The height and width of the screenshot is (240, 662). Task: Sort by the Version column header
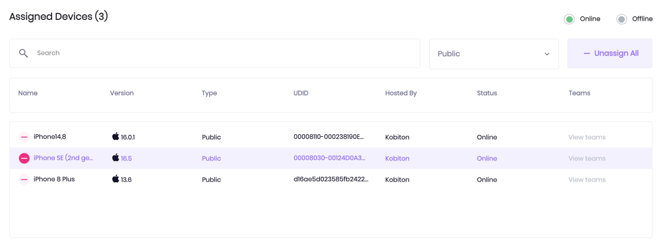[x=122, y=93]
